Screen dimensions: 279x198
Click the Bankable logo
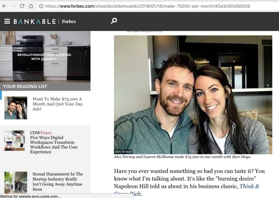(x=35, y=22)
